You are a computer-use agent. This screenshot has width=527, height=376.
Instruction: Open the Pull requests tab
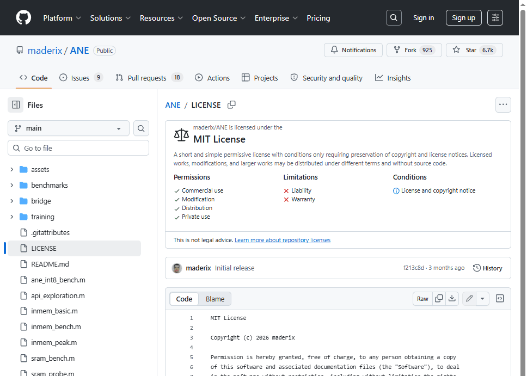pyautogui.click(x=149, y=78)
